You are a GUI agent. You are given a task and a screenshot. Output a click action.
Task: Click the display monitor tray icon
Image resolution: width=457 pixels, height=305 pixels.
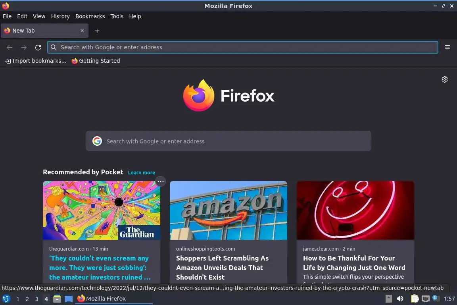pyautogui.click(x=426, y=299)
